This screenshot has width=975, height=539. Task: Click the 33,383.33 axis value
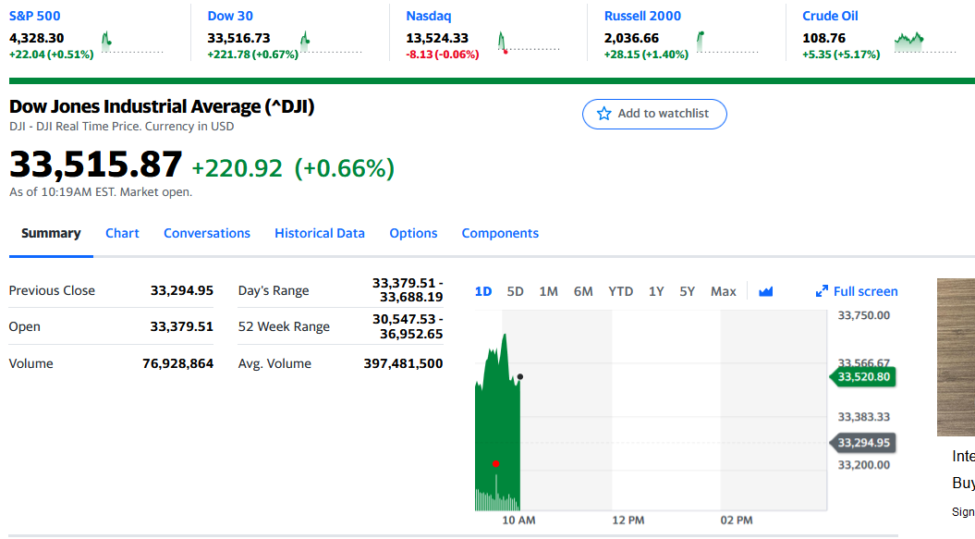point(864,417)
